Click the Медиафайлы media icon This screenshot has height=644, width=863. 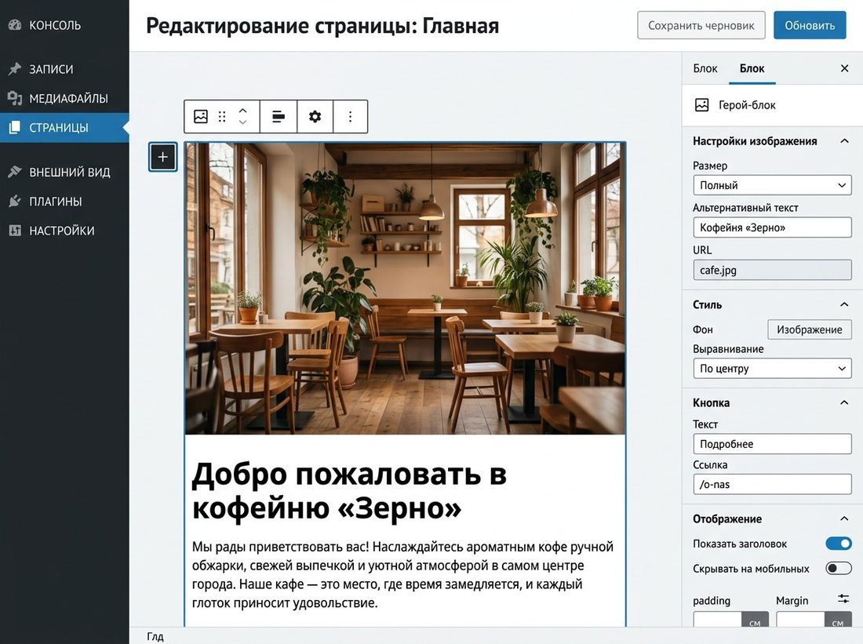(x=15, y=98)
